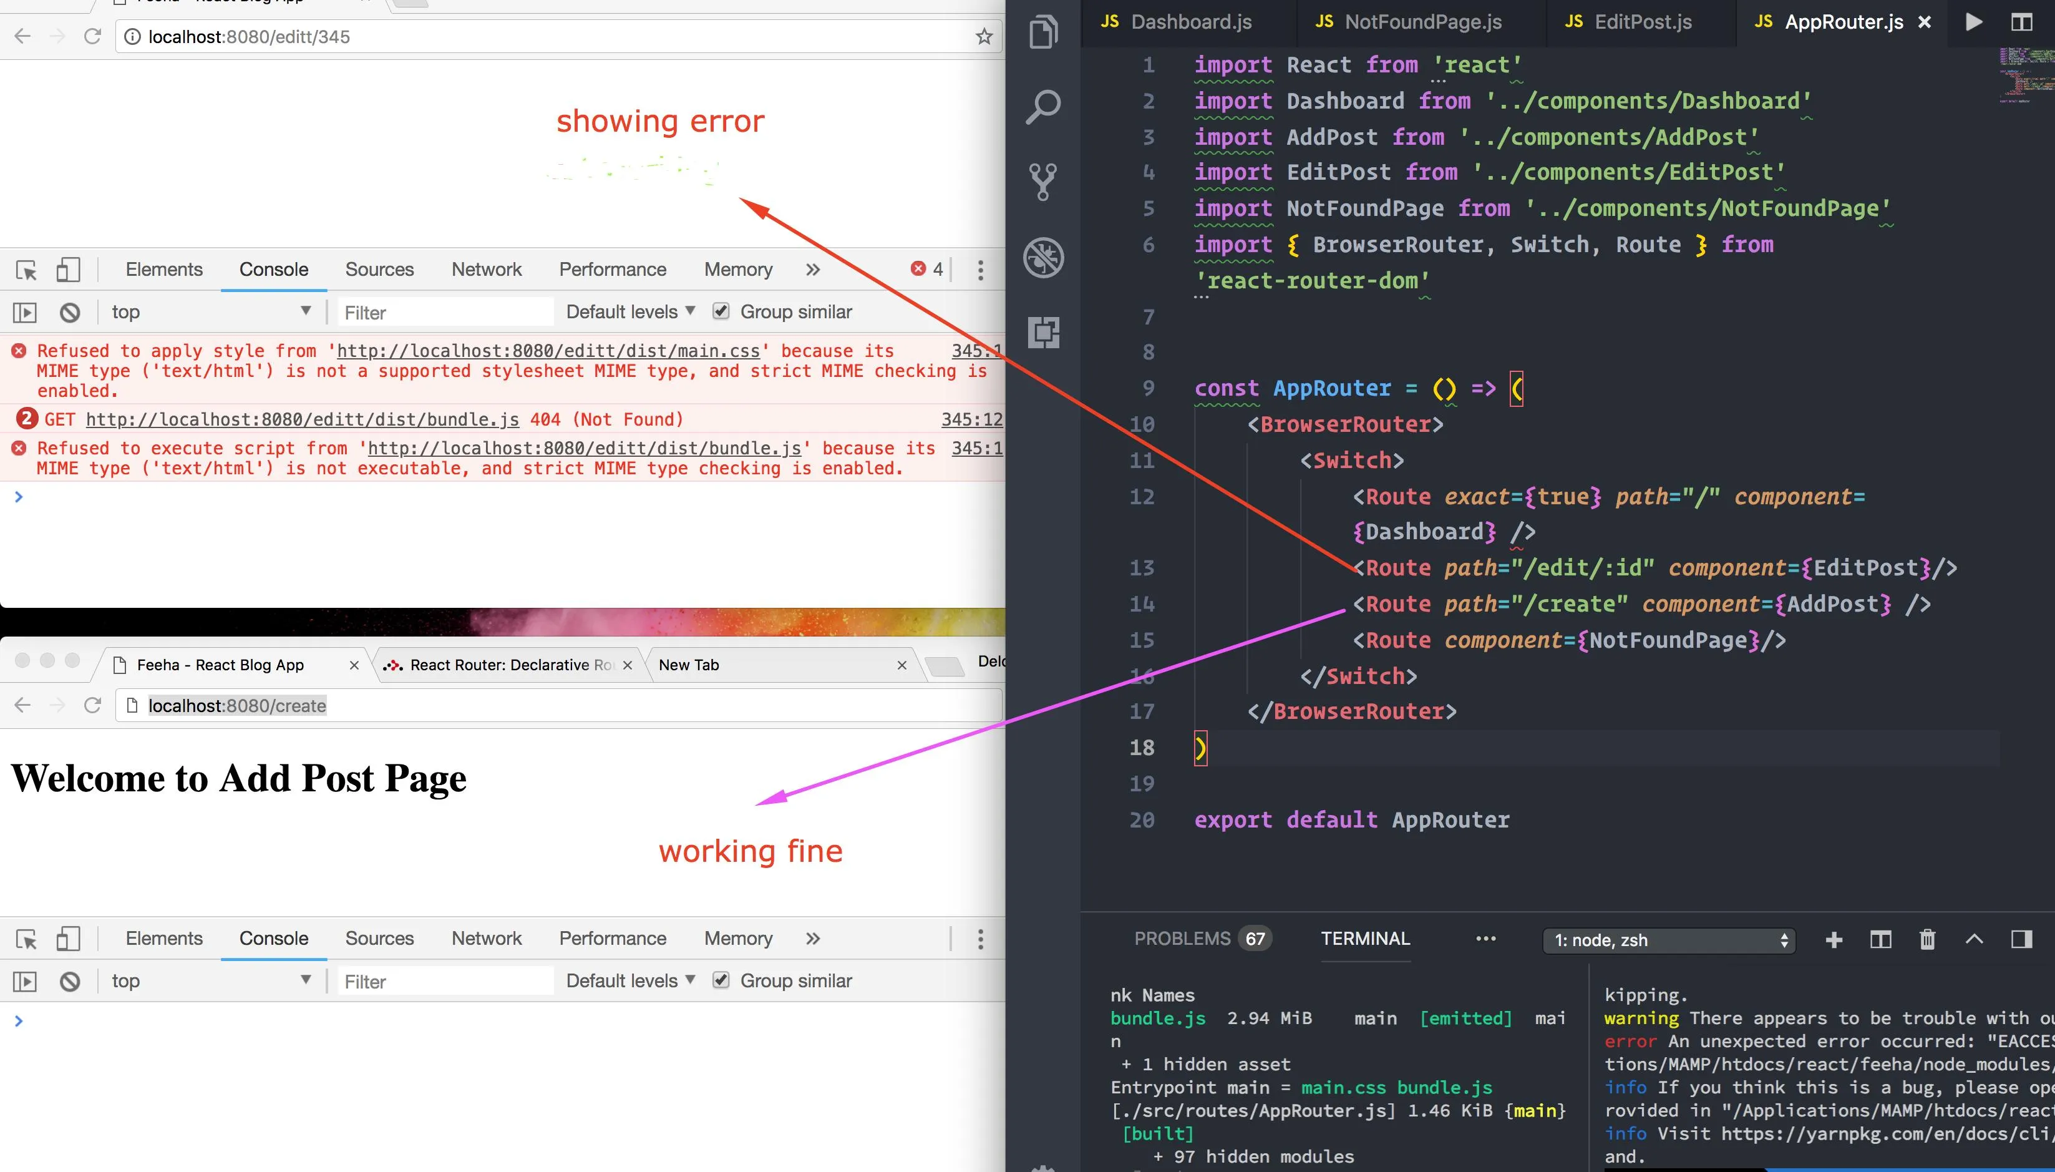
Task: Bookmark page with star icon
Action: [983, 37]
